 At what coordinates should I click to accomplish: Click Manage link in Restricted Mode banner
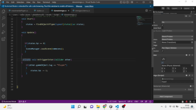79,6
